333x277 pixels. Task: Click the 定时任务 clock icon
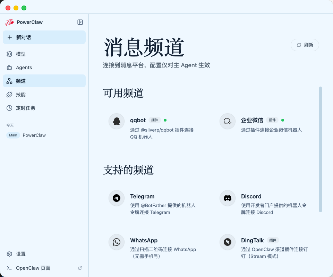click(x=10, y=108)
